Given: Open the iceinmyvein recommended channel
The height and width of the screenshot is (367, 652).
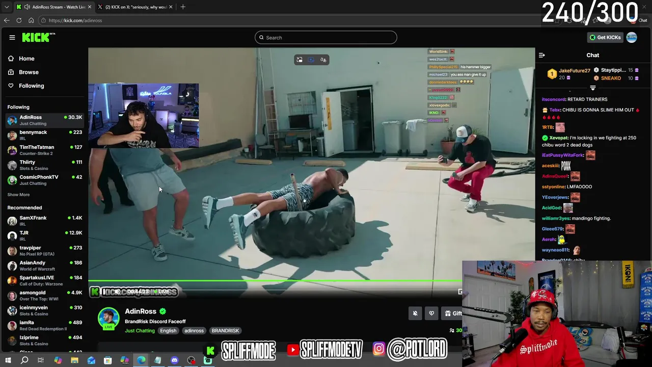Looking at the screenshot, I should click(x=44, y=310).
